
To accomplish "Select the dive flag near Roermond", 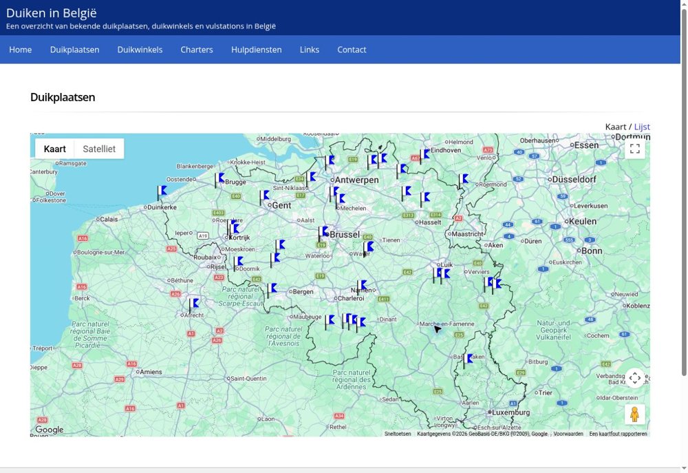I will point(463,181).
